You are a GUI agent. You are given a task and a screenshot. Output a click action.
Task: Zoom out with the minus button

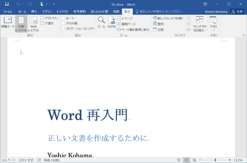200,160
